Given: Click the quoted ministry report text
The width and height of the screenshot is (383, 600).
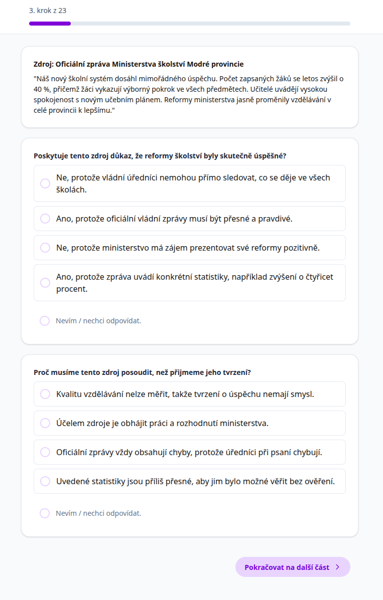Looking at the screenshot, I should click(x=189, y=94).
